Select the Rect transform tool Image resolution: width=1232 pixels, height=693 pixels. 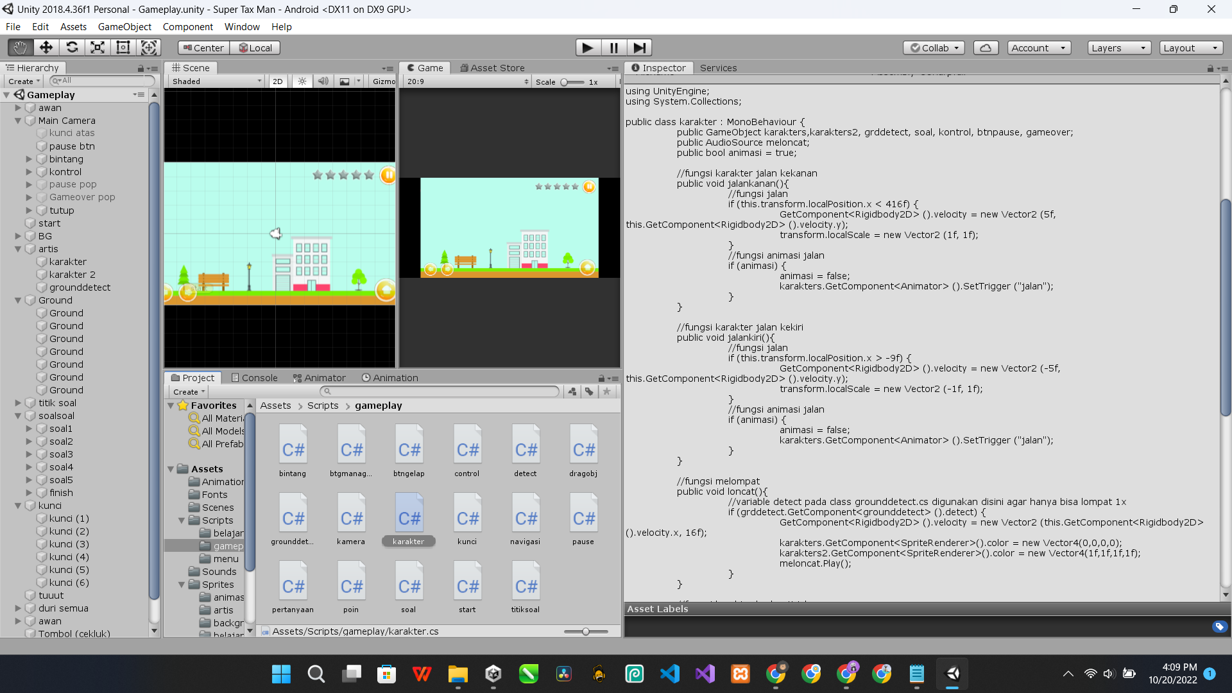(123, 47)
